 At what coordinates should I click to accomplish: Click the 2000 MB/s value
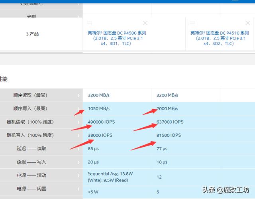[167, 108]
